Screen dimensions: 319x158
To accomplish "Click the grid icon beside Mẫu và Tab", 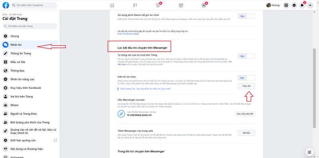I will click(x=6, y=62).
